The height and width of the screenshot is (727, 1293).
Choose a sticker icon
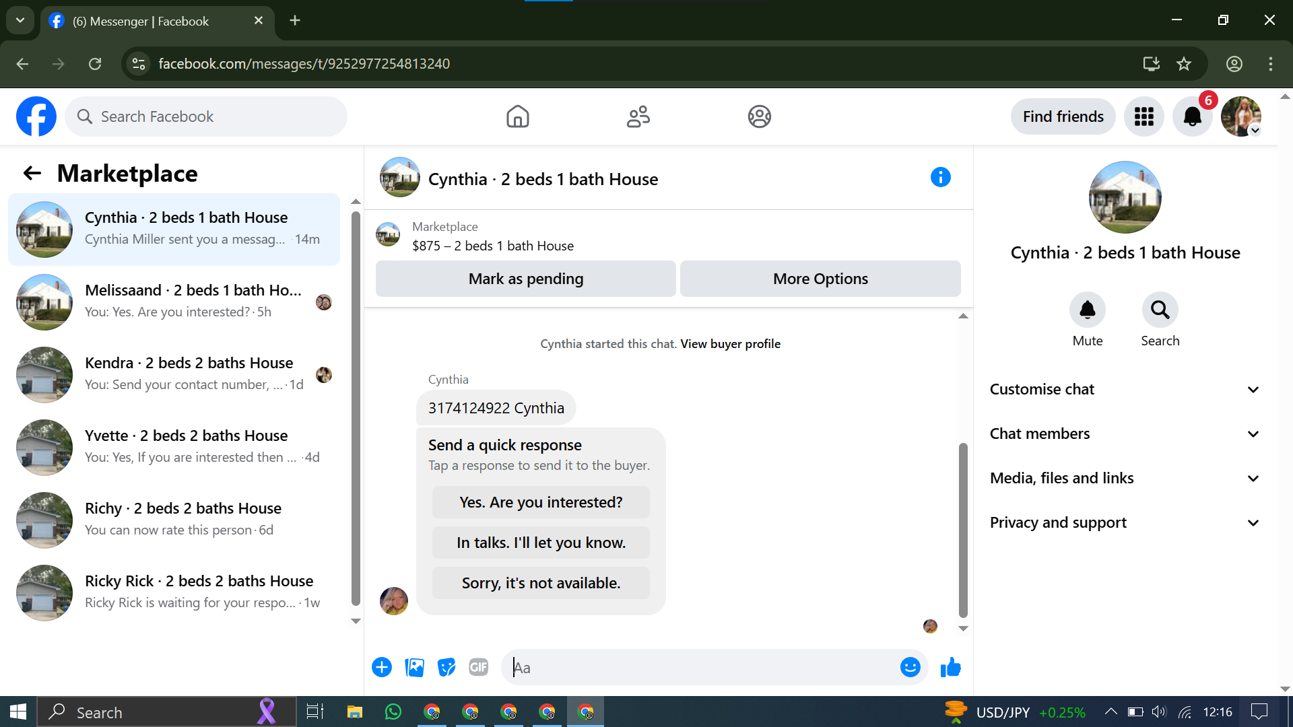pyautogui.click(x=446, y=667)
